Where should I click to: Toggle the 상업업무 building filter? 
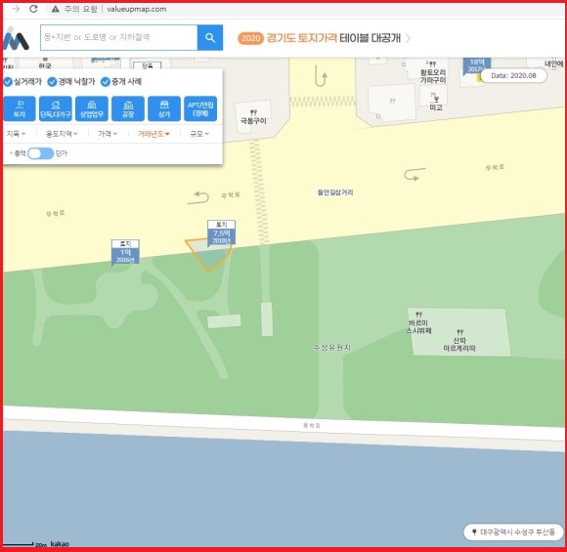point(92,108)
